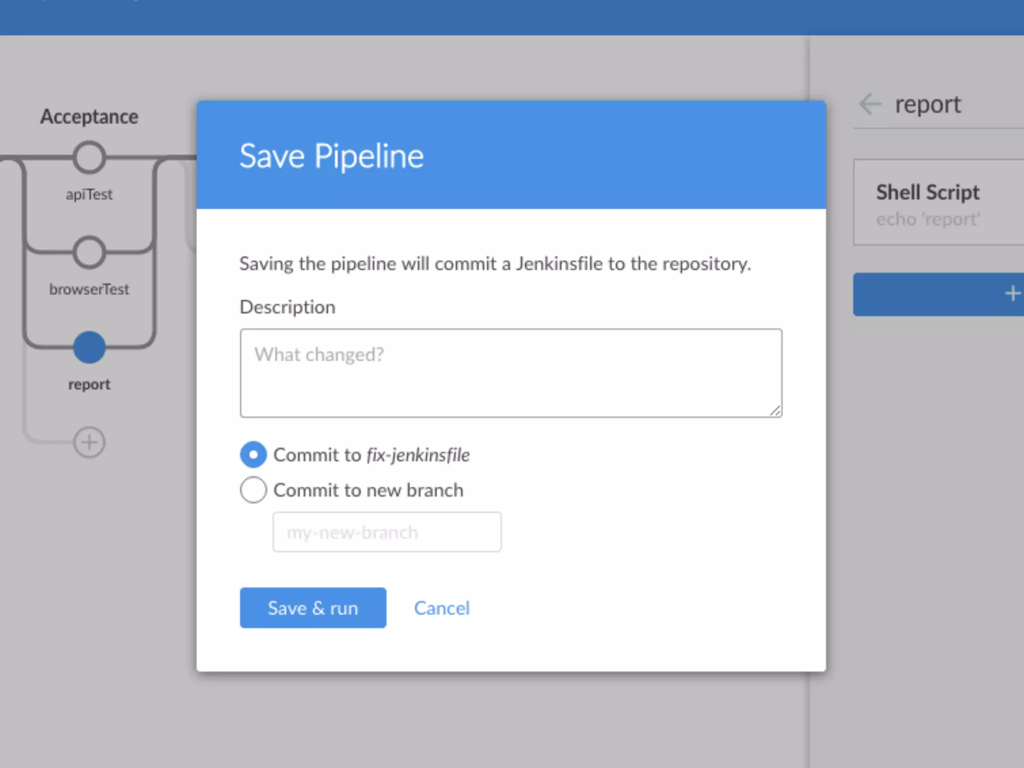Add a parallel stage with the plus circle
Viewport: 1024px width, 768px height.
coord(89,442)
